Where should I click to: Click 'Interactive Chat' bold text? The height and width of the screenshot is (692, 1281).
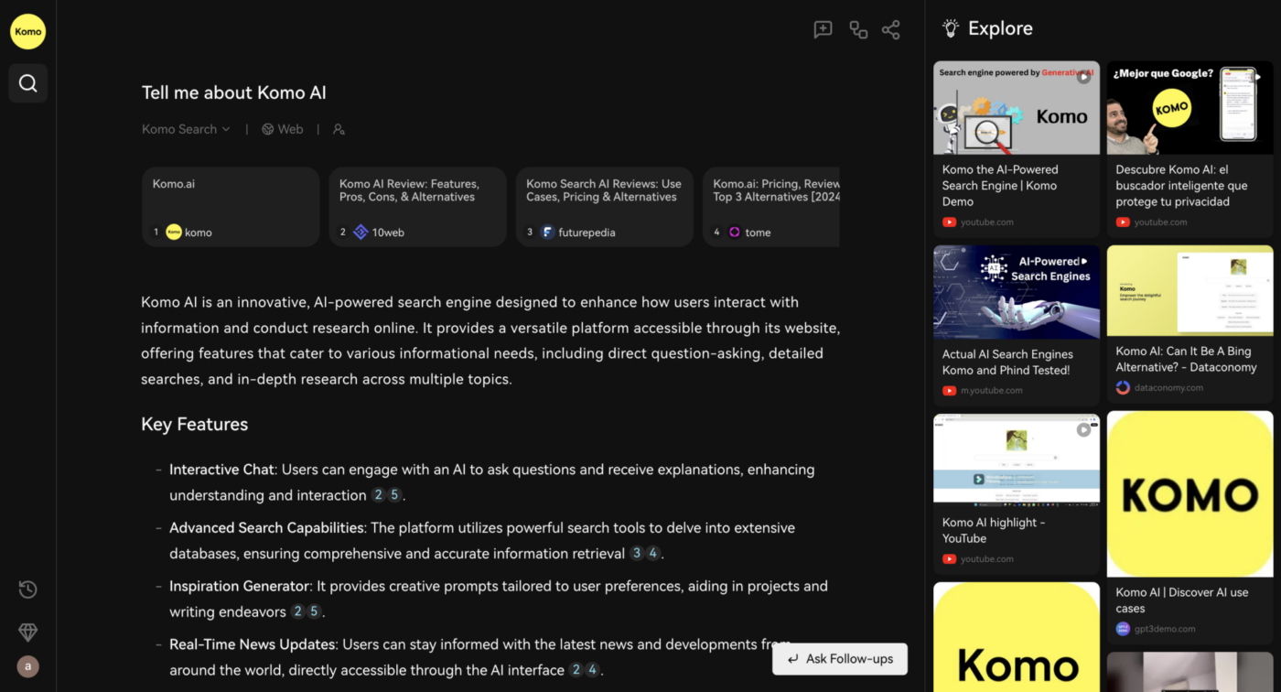point(221,470)
